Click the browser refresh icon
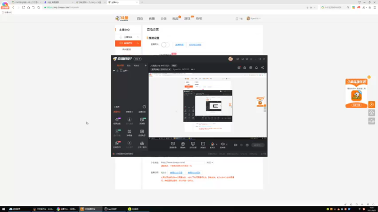 (23, 8)
